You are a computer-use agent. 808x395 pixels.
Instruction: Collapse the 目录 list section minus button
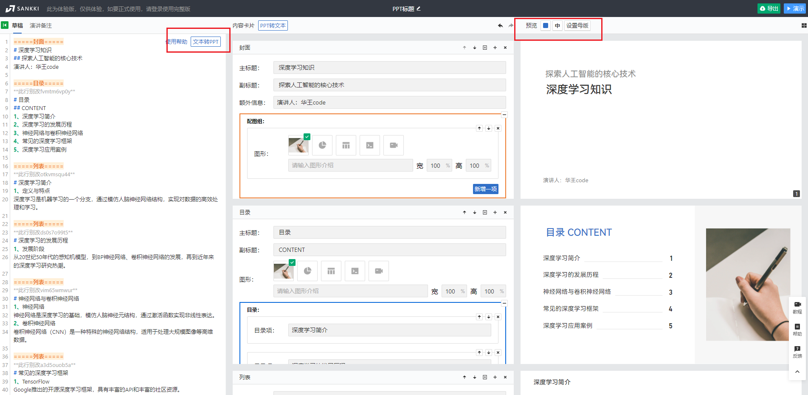pos(504,303)
